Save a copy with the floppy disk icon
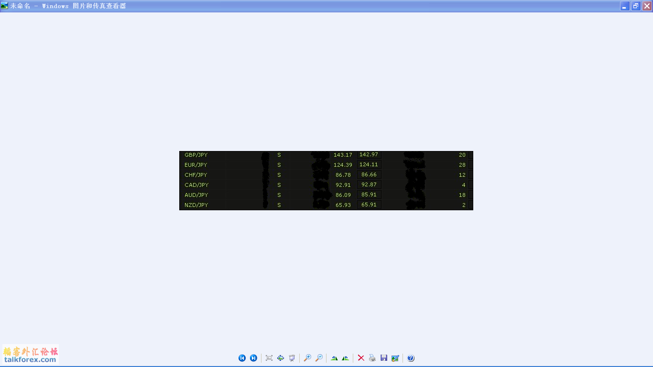Screen dimensions: 653x367 pos(384,358)
